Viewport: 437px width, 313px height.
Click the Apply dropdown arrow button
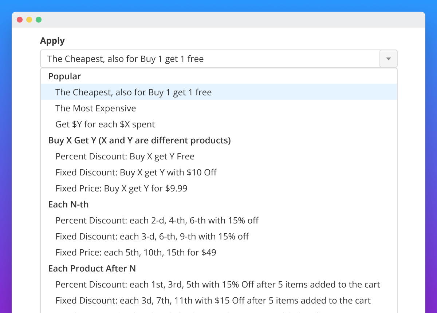(388, 59)
